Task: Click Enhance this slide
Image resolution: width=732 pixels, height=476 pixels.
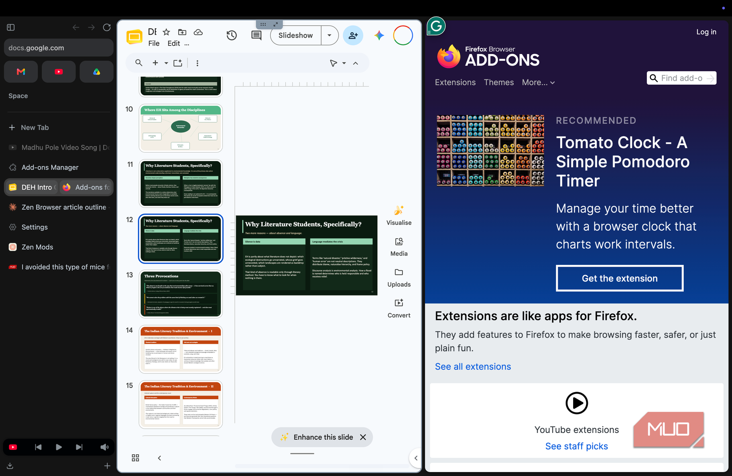Action: [323, 437]
